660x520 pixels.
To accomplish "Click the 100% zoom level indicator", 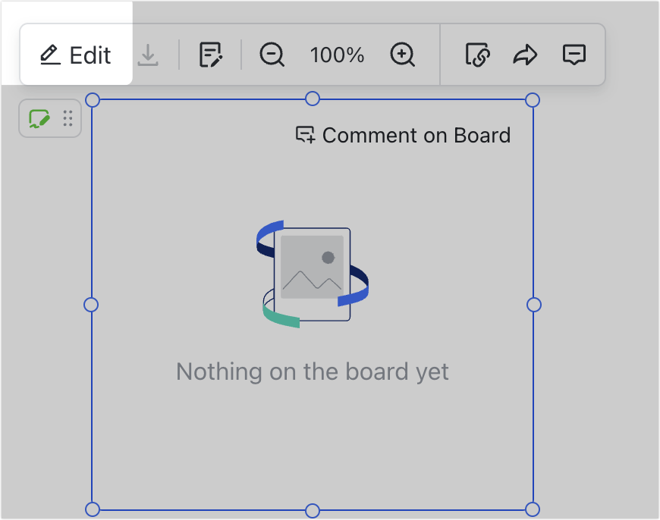I will 336,55.
